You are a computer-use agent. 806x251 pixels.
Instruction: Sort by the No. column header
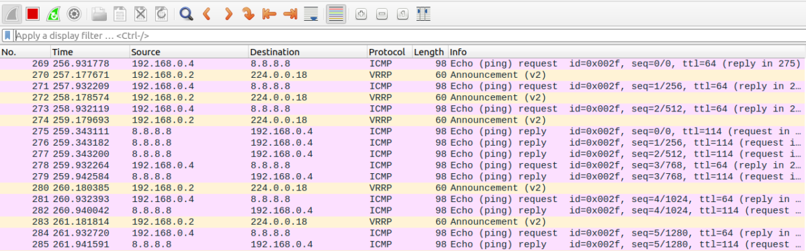[x=25, y=52]
